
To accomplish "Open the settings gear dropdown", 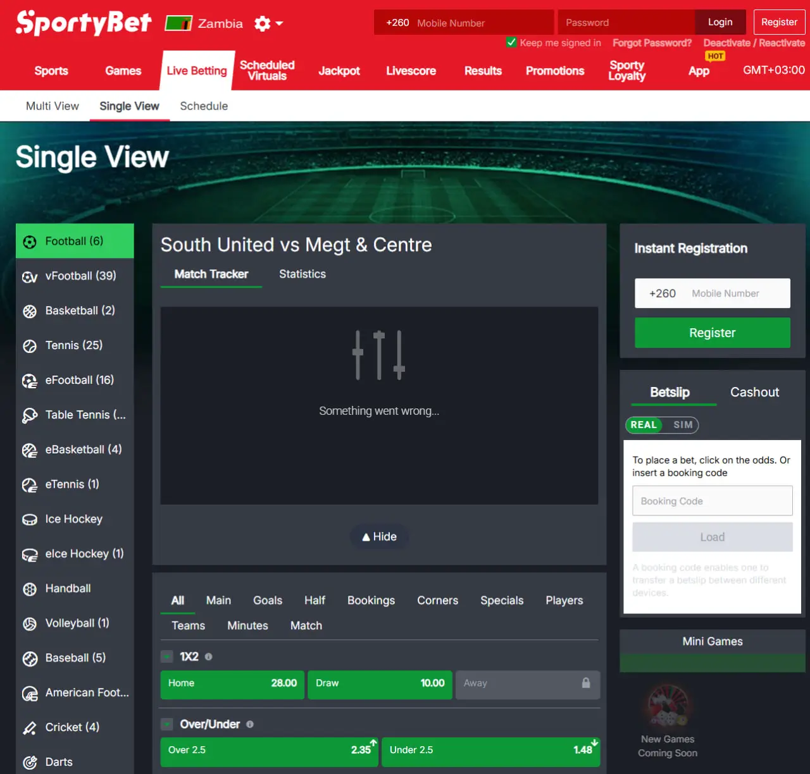I will point(268,23).
